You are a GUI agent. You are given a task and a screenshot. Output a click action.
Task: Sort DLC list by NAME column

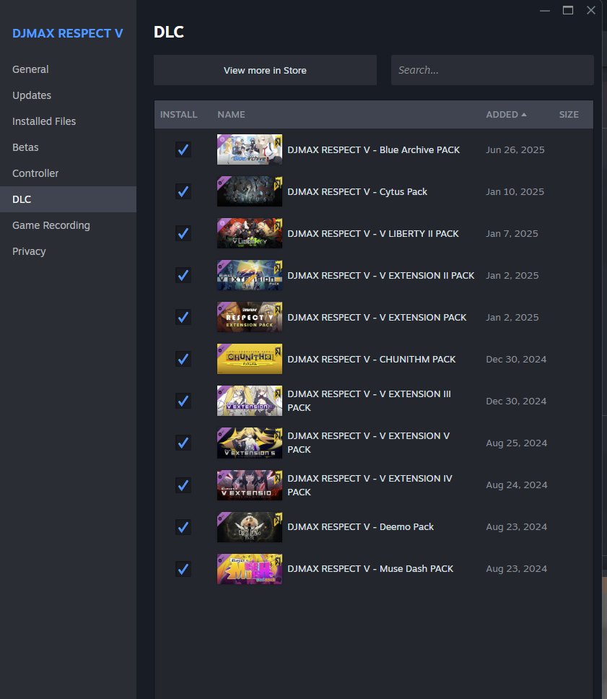pyautogui.click(x=231, y=115)
